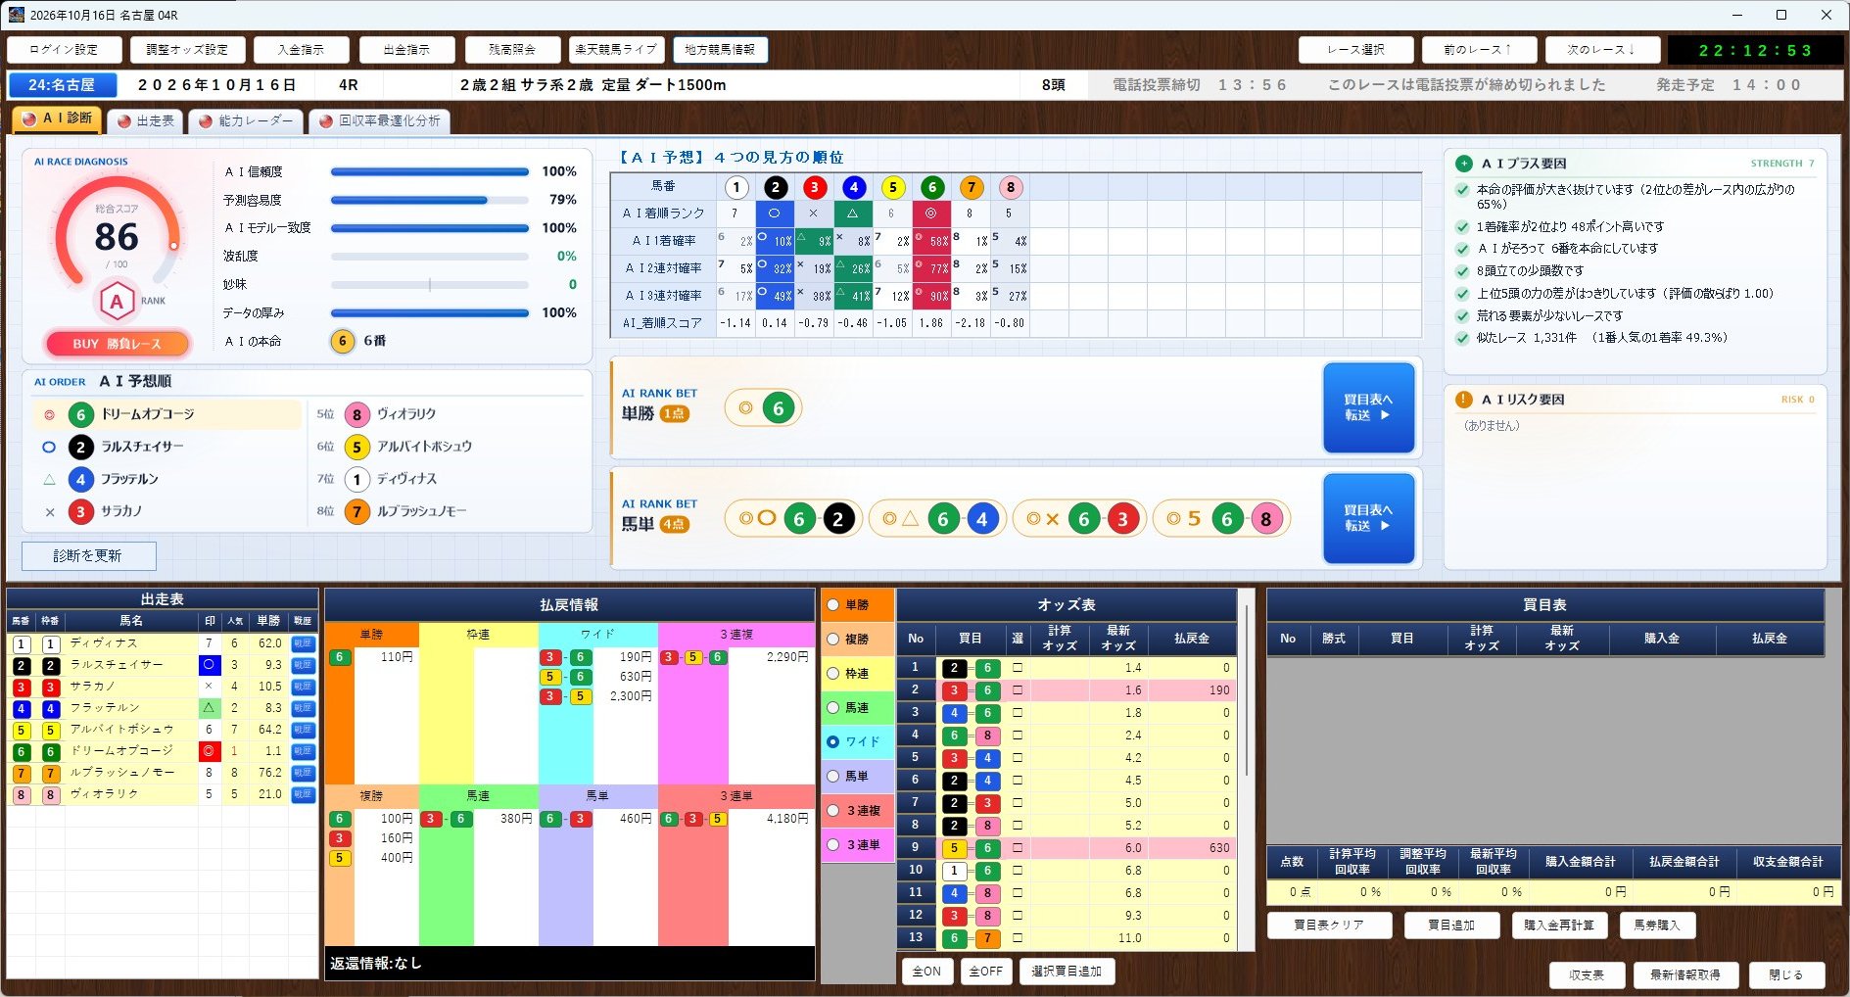Click the A rank hexagon badge
Image resolution: width=1850 pixels, height=997 pixels.
click(x=117, y=302)
